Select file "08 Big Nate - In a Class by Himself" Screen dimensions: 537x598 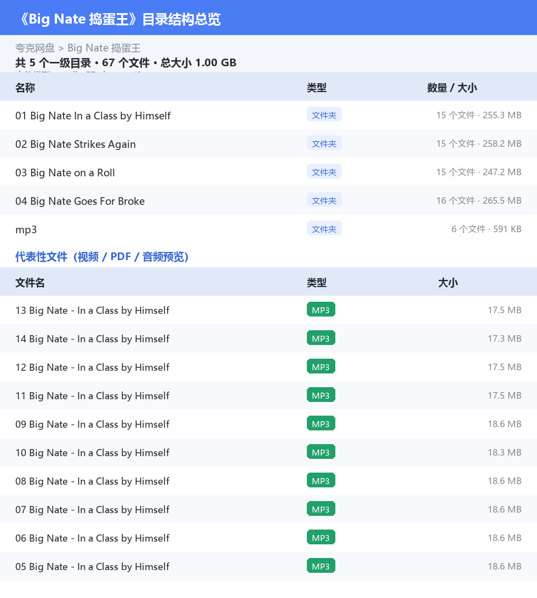(92, 481)
